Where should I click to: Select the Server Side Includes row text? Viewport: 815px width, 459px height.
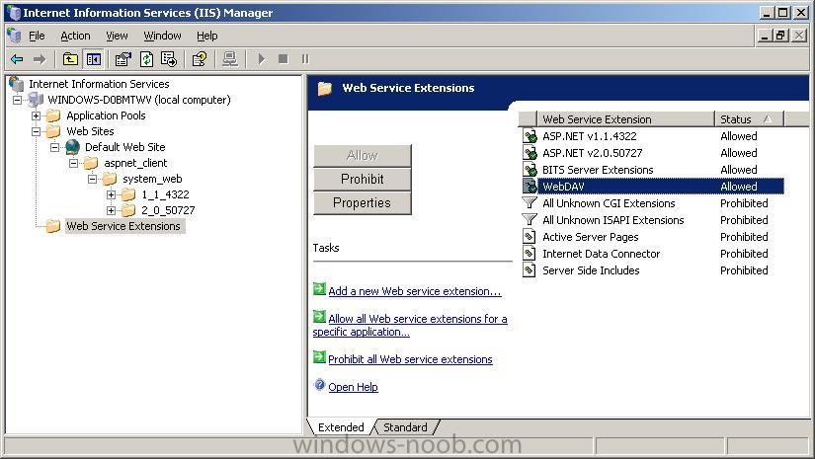coord(591,270)
